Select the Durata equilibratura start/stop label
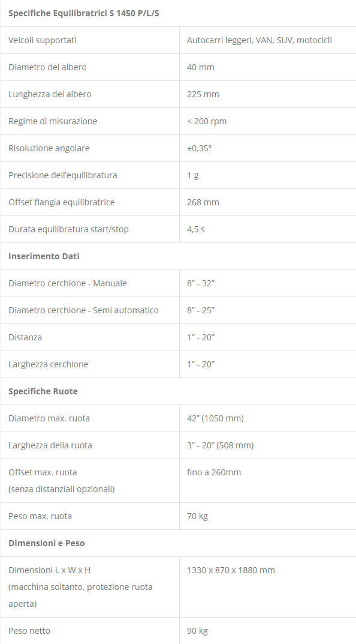Screen dimensions: 356x644 [68, 229]
